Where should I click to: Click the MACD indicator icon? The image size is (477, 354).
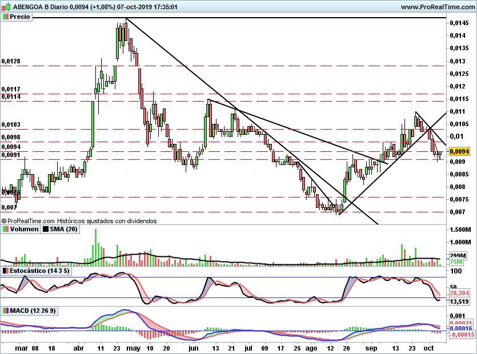tap(5, 311)
